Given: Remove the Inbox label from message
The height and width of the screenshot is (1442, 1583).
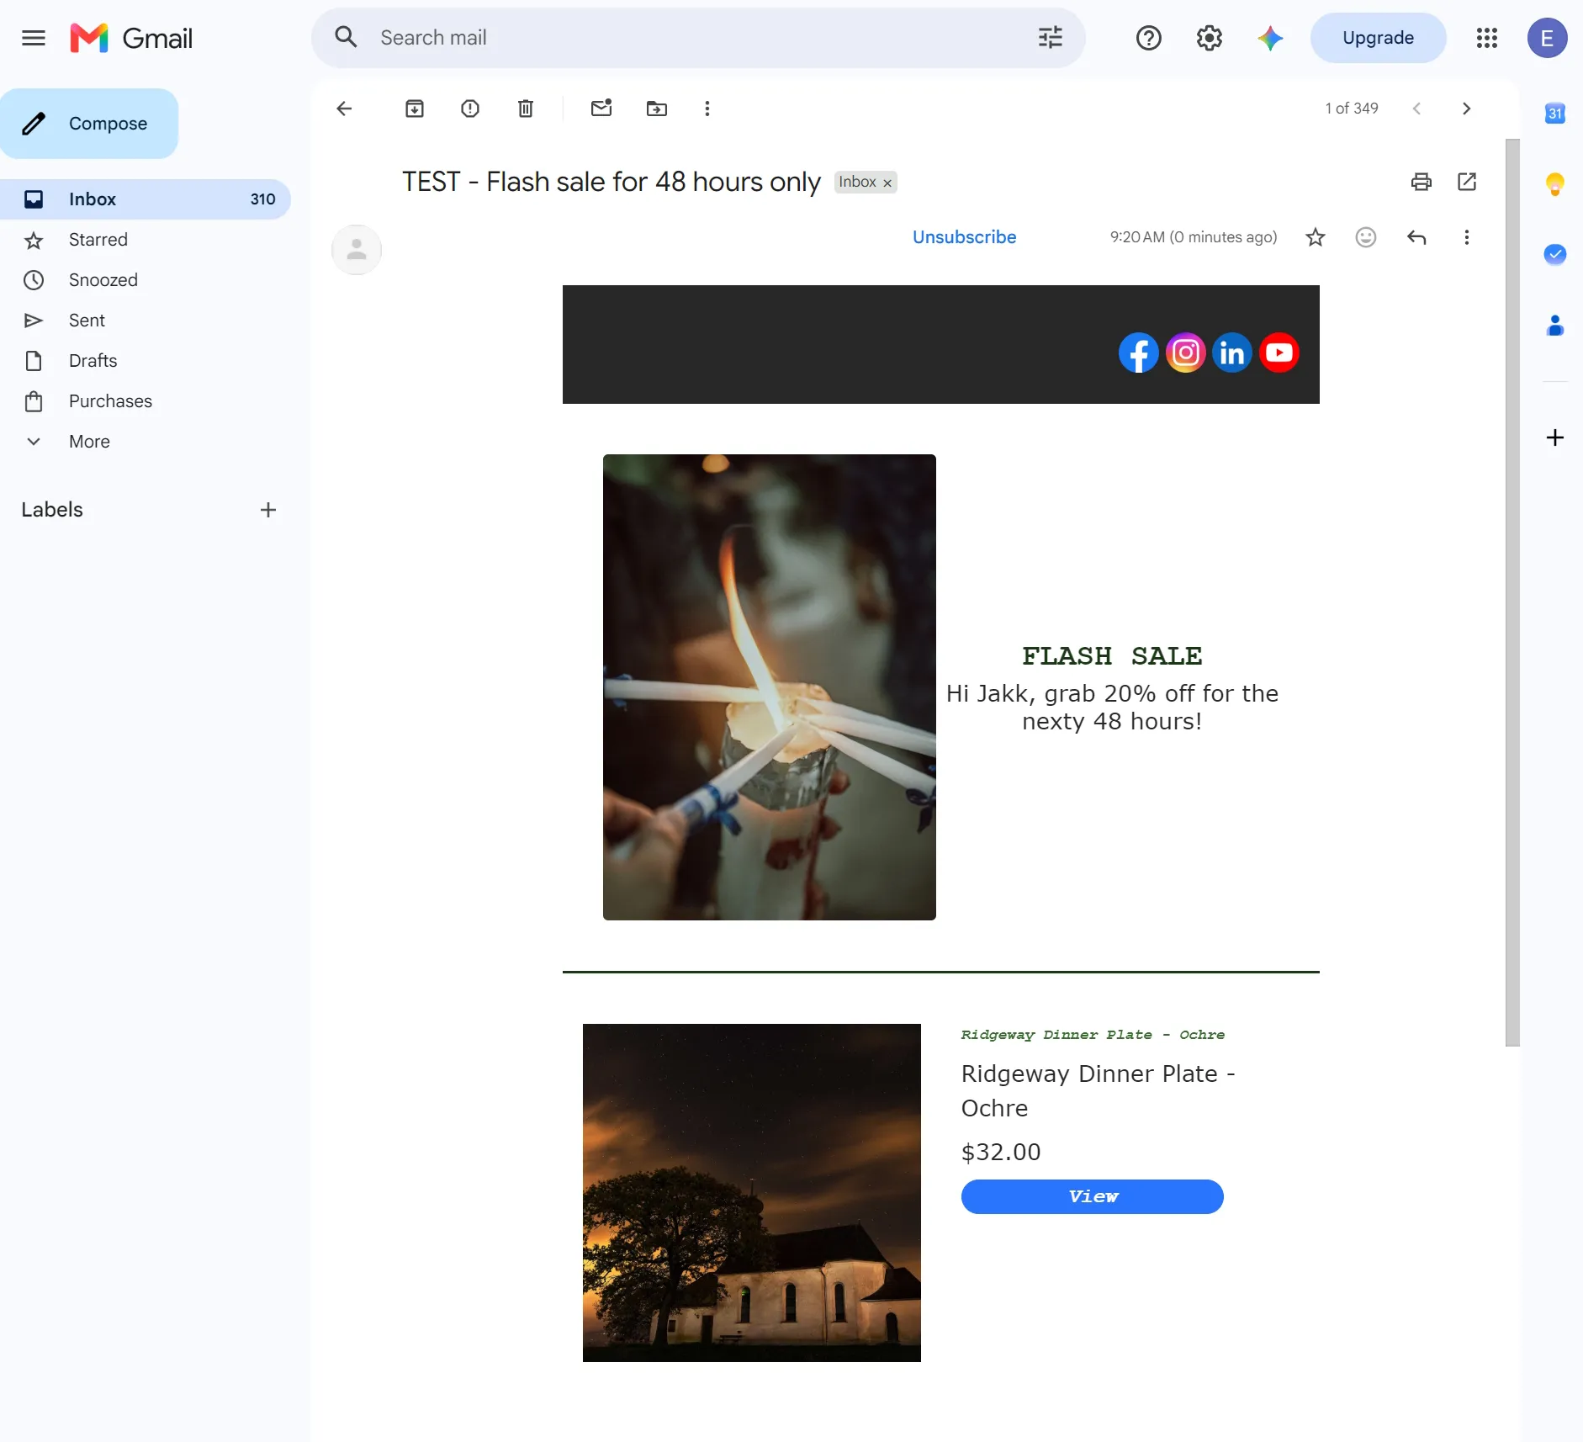Looking at the screenshot, I should tap(887, 183).
